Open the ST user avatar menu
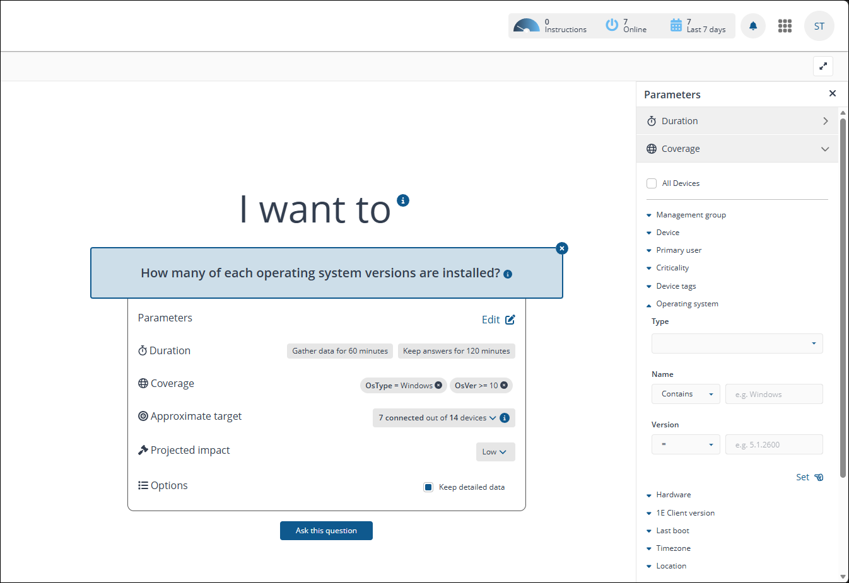This screenshot has width=849, height=583. click(819, 26)
